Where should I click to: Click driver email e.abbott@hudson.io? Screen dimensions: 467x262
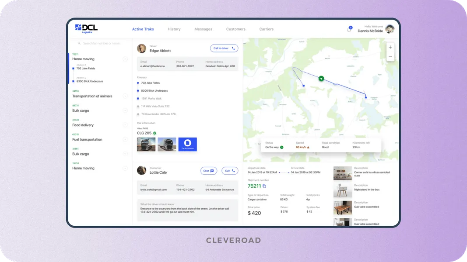[x=152, y=66]
